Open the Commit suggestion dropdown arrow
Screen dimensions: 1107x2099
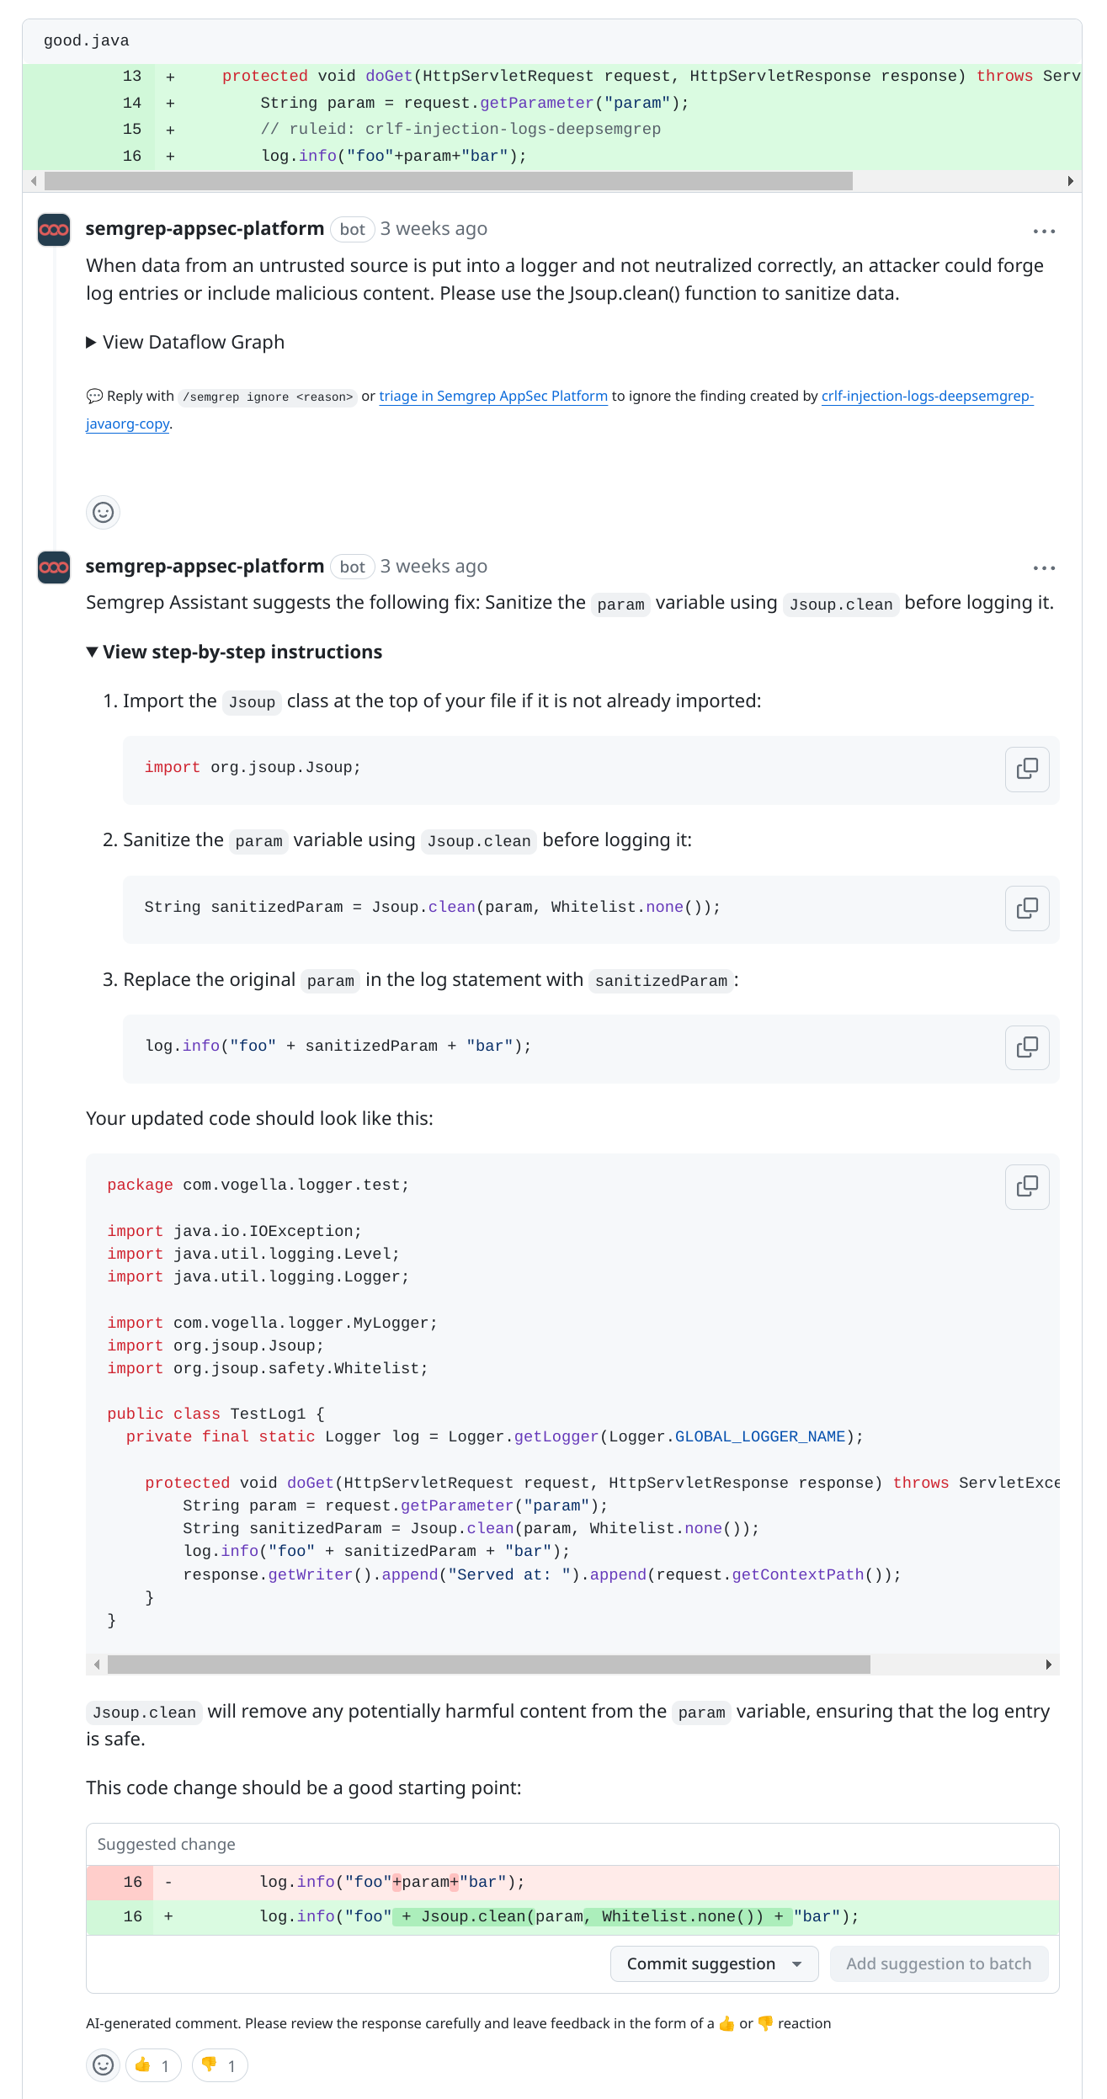[798, 1963]
